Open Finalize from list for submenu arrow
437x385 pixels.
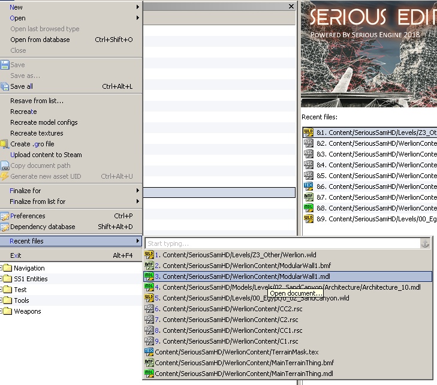point(138,201)
